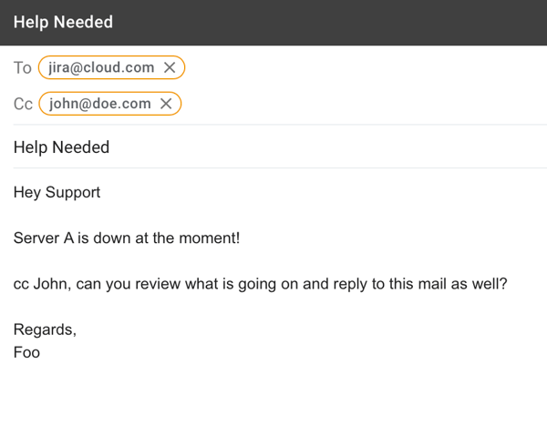Click the word reply in message body

[350, 284]
